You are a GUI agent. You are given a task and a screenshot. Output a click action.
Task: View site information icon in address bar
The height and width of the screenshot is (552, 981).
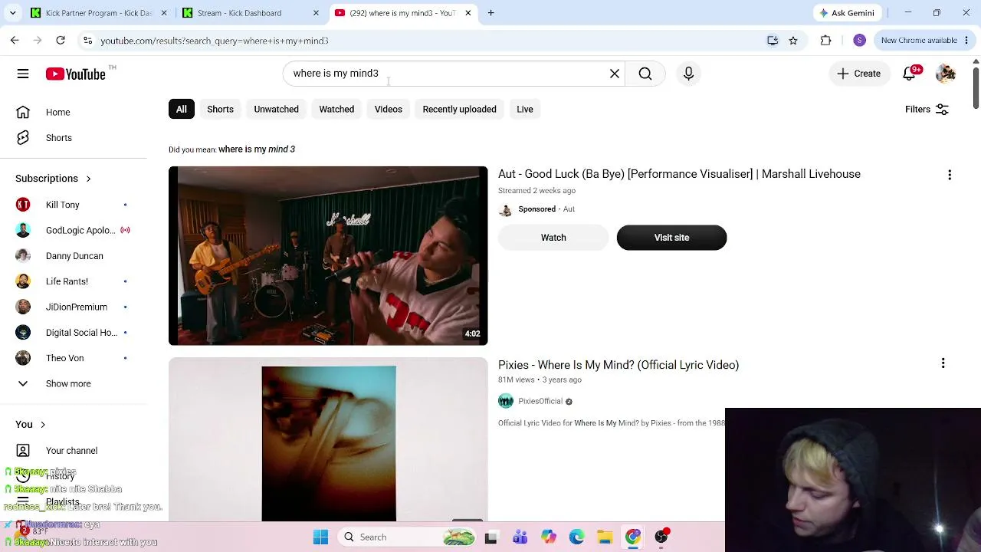[87, 41]
